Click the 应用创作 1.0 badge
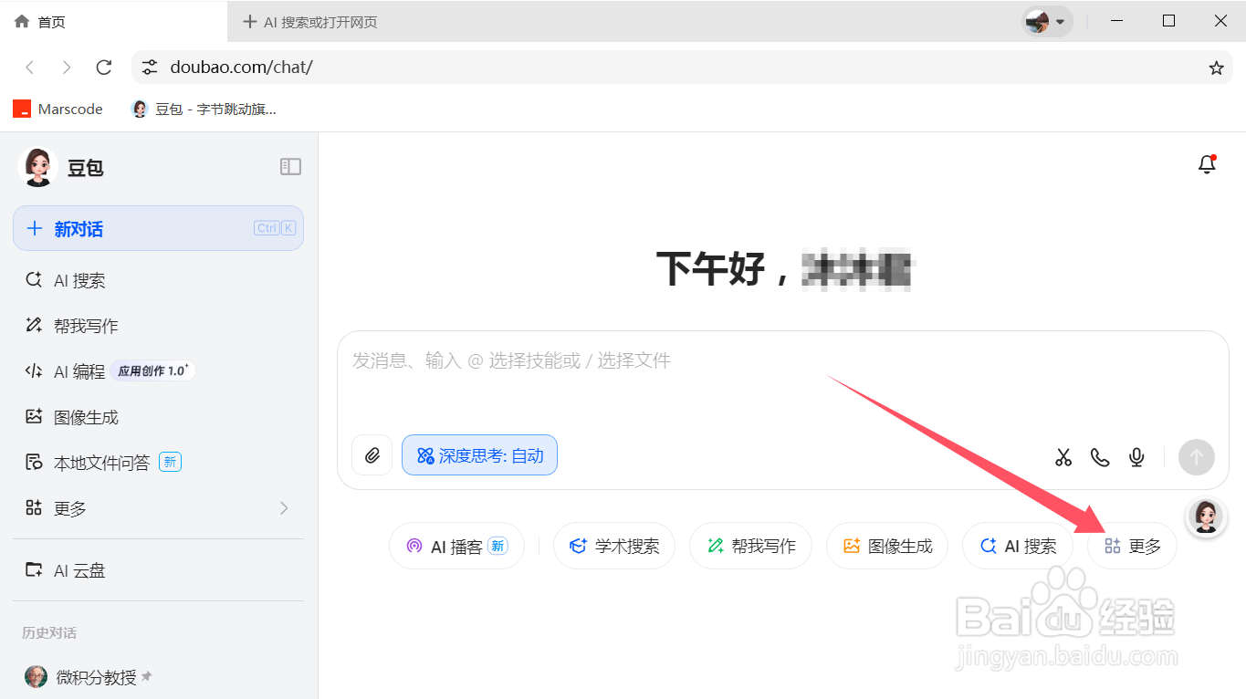 point(152,370)
